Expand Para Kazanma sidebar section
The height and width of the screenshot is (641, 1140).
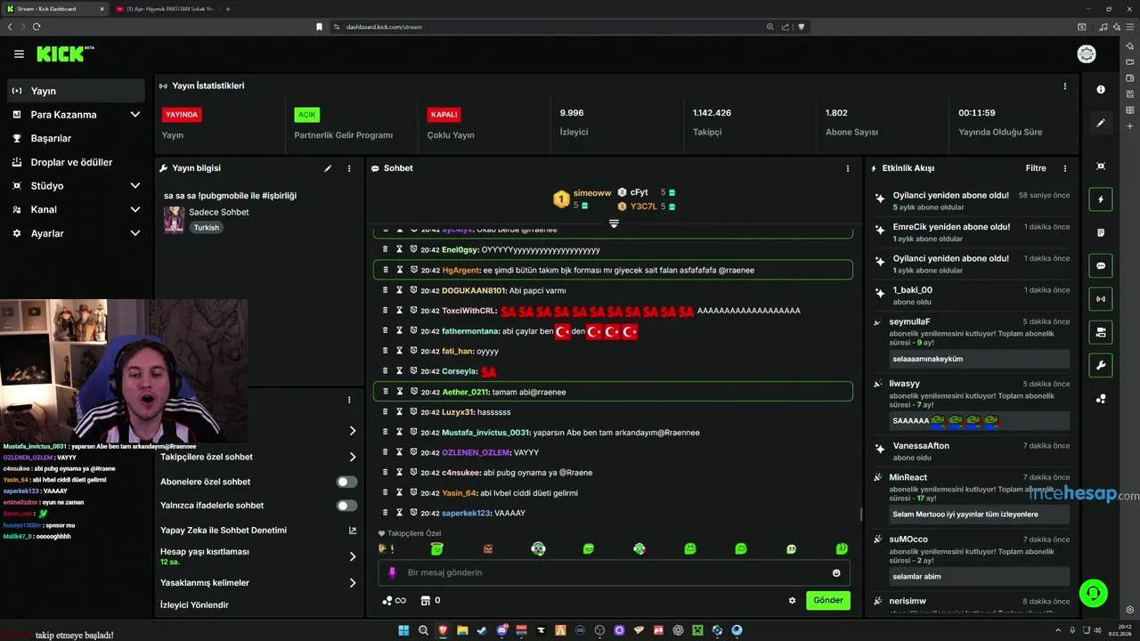tap(135, 115)
